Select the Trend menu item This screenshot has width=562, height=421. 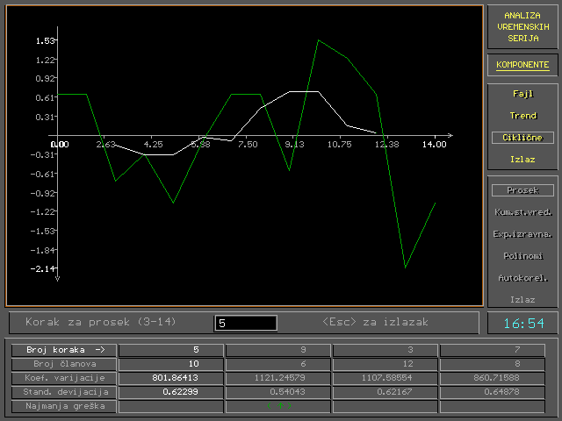(x=522, y=115)
